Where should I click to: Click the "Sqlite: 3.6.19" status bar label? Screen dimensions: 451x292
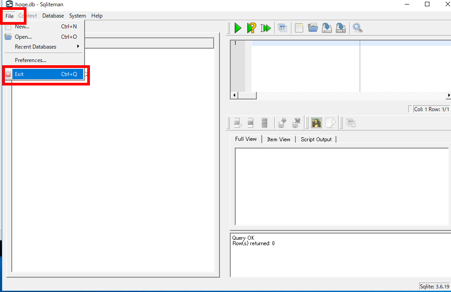pyautogui.click(x=434, y=287)
